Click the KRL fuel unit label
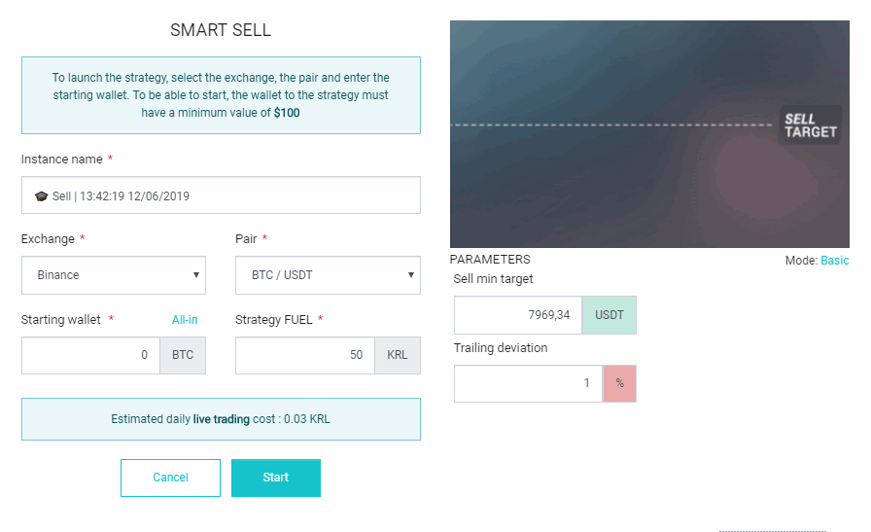The width and height of the screenshot is (871, 532). coord(398,355)
